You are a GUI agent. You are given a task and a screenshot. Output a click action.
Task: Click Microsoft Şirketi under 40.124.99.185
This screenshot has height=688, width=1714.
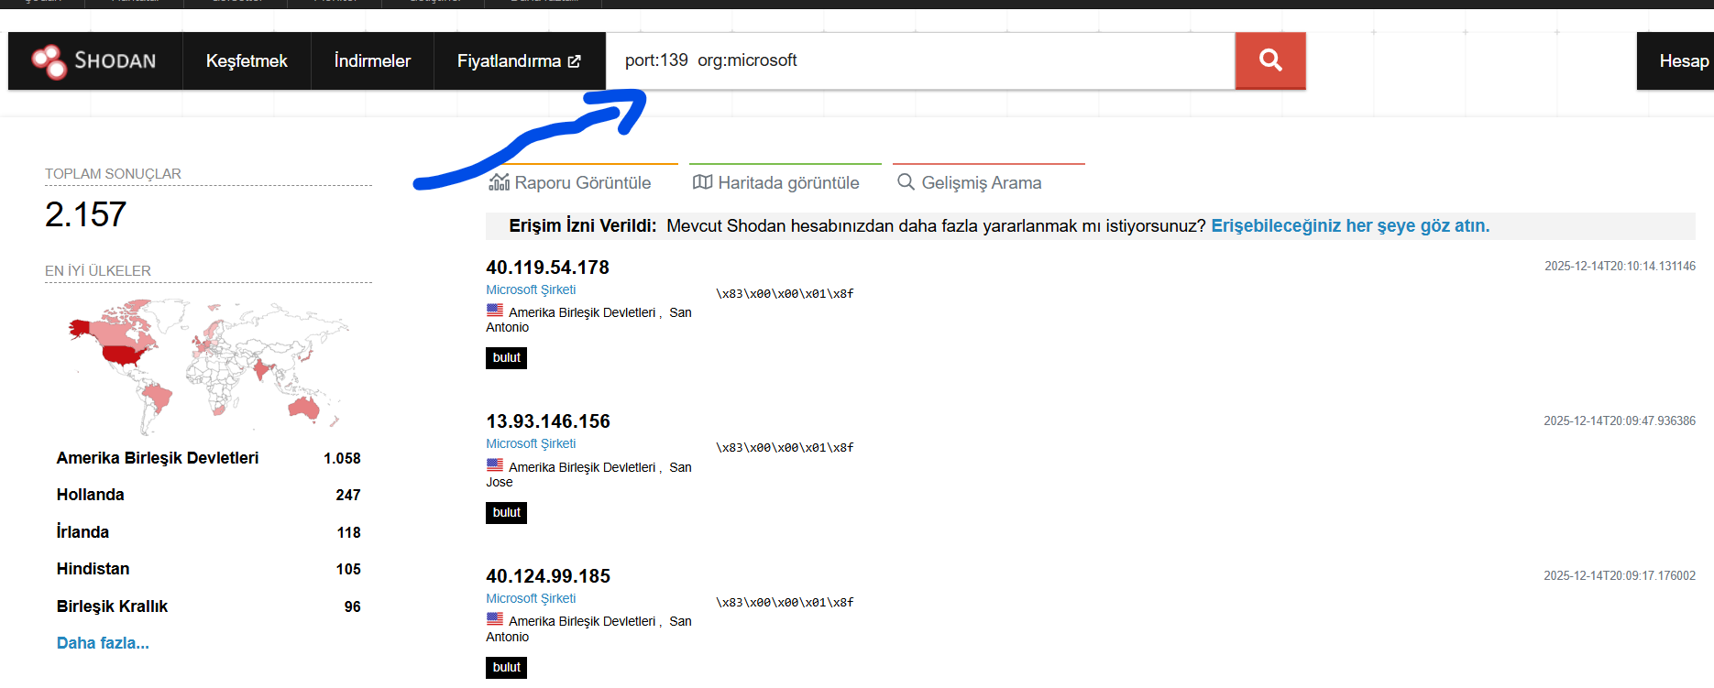coord(531,598)
